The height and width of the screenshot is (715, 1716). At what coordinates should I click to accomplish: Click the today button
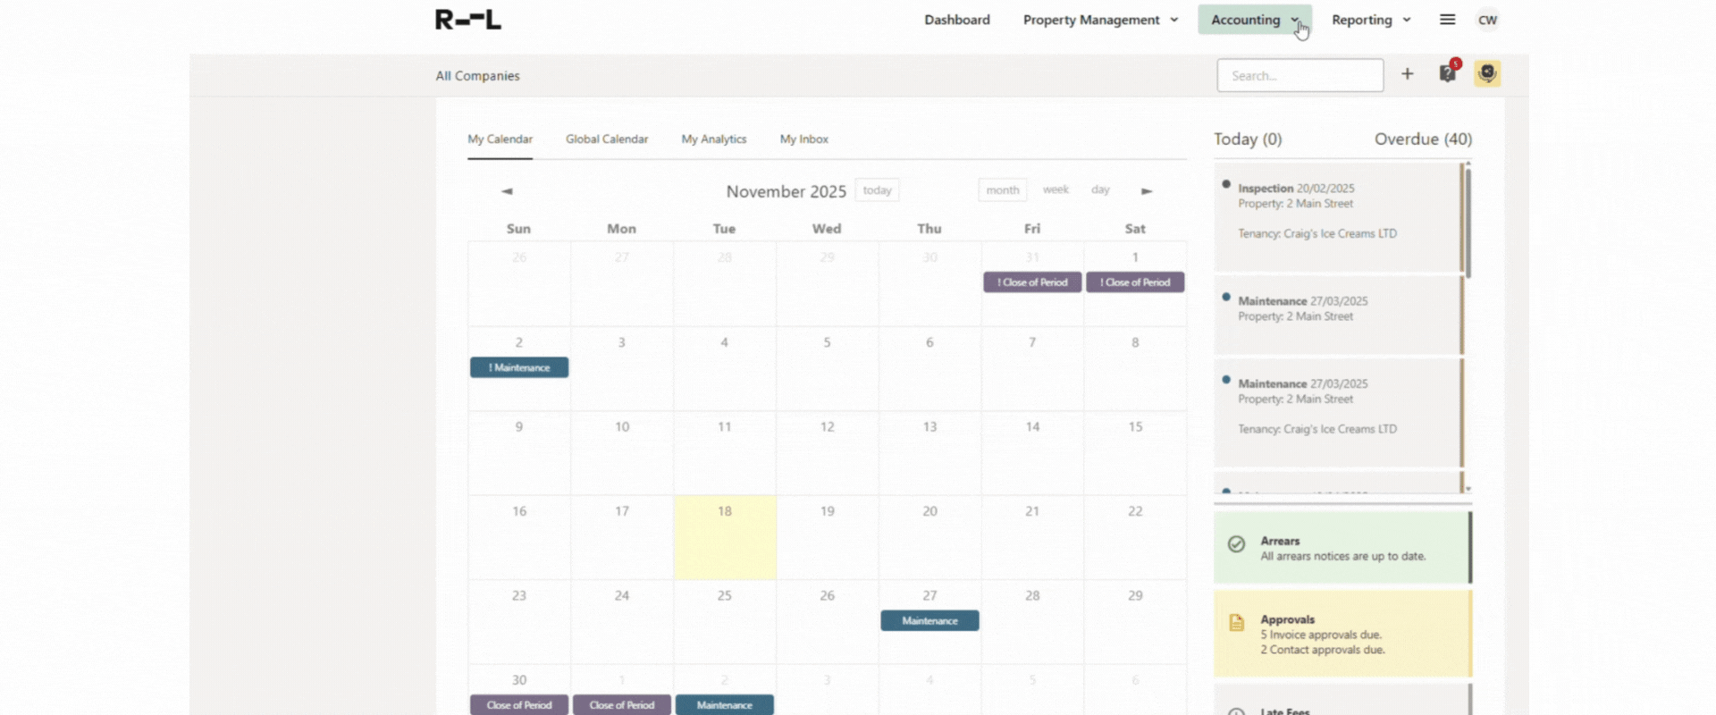[877, 190]
